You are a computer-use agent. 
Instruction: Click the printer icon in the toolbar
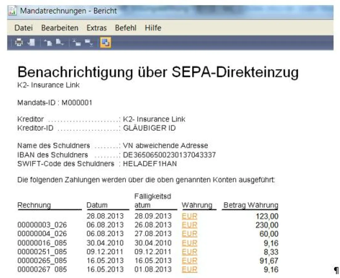(19, 43)
